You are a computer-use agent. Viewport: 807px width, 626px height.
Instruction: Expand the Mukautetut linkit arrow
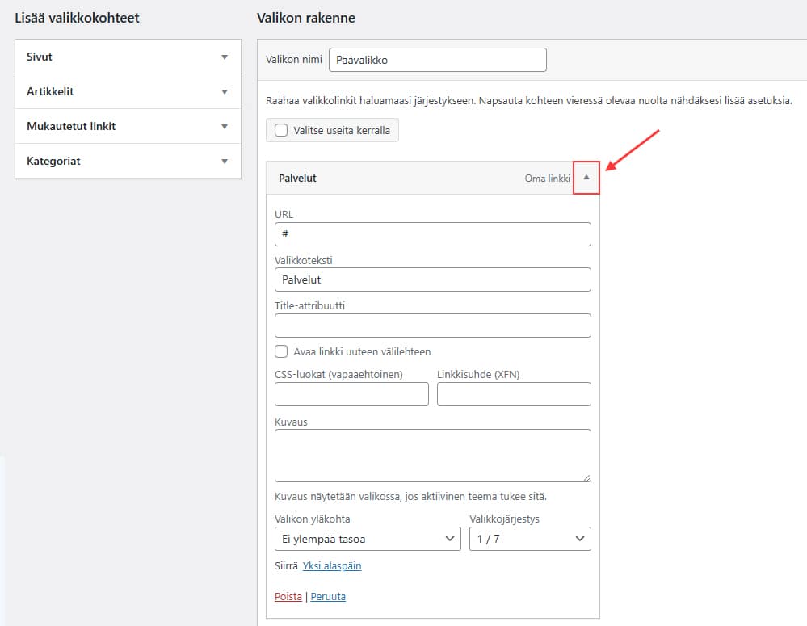tap(225, 127)
